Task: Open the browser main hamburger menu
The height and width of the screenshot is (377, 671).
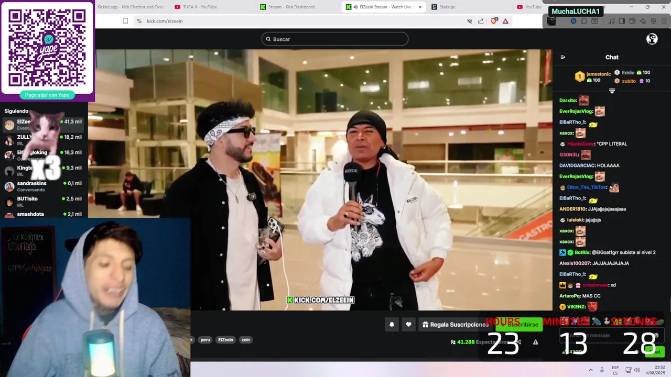Action: pyautogui.click(x=664, y=21)
